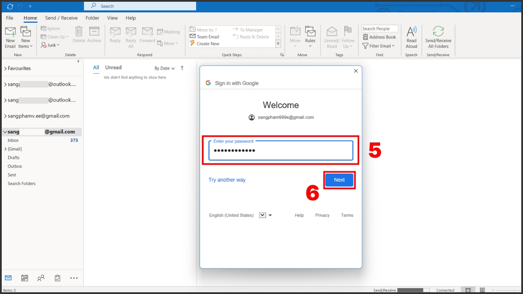The width and height of the screenshot is (523, 294).
Task: Select the Move to: ? quick step
Action: click(203, 30)
